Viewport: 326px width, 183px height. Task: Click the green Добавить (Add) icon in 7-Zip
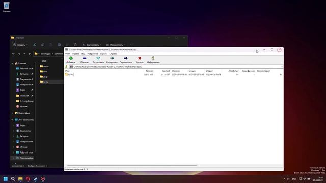coord(71,58)
